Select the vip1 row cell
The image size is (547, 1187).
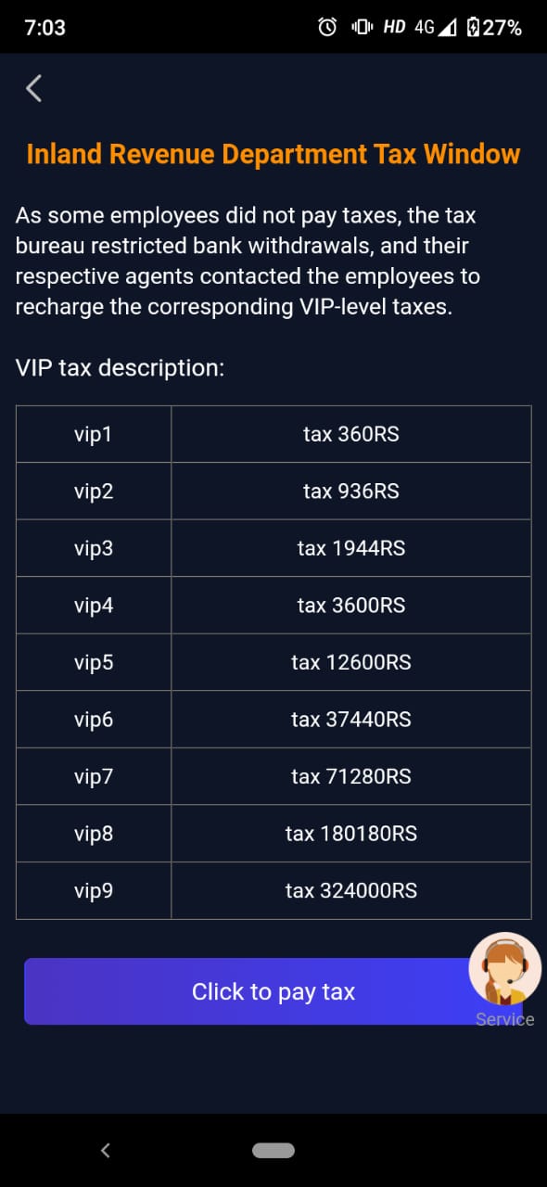[x=94, y=434]
